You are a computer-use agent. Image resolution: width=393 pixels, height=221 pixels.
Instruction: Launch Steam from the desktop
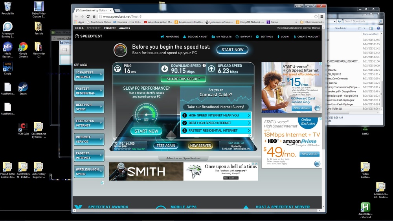click(x=23, y=88)
